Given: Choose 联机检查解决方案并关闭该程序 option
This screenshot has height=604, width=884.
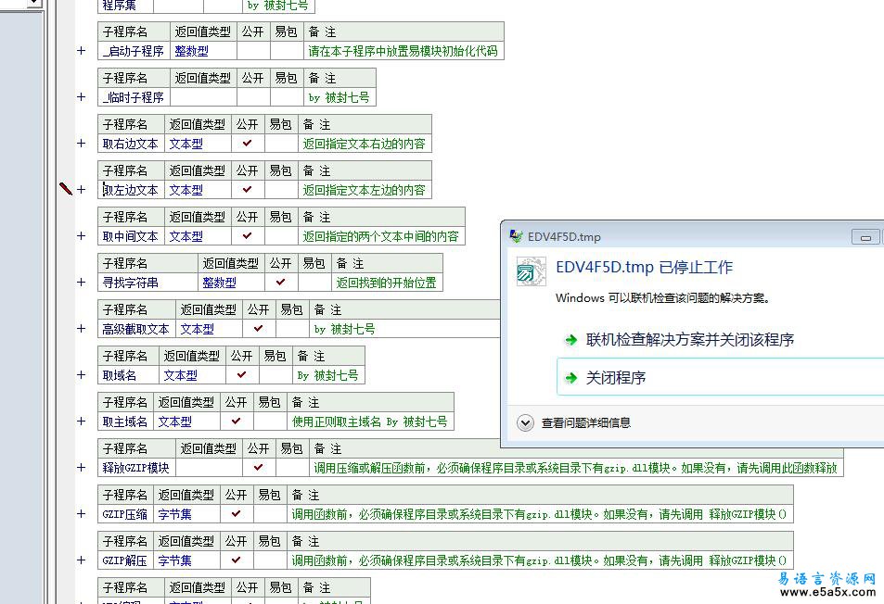Looking at the screenshot, I should tap(690, 340).
